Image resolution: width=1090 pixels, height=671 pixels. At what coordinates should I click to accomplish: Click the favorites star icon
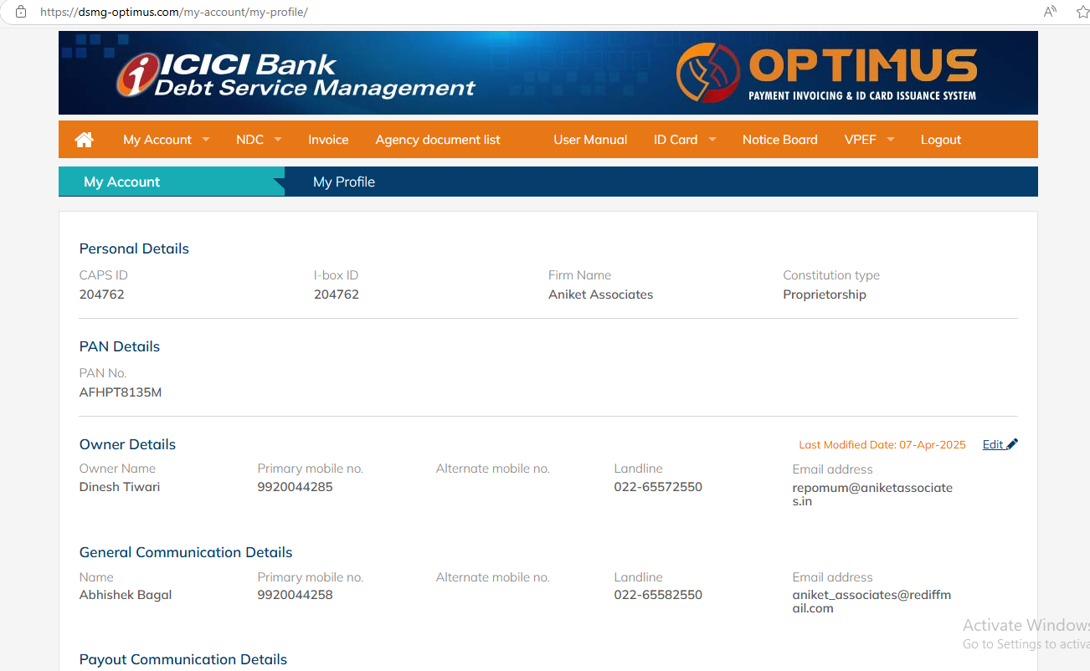pos(1082,12)
